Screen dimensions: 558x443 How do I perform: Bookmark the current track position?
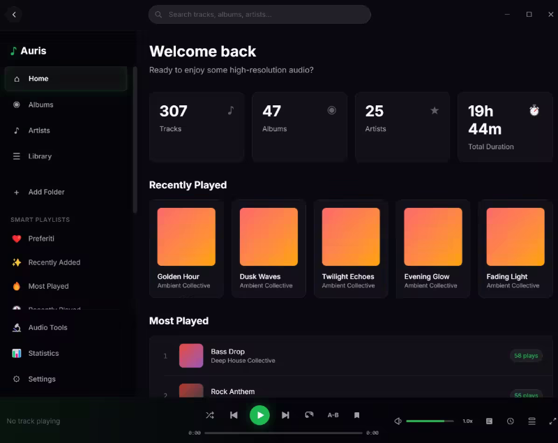tap(356, 415)
